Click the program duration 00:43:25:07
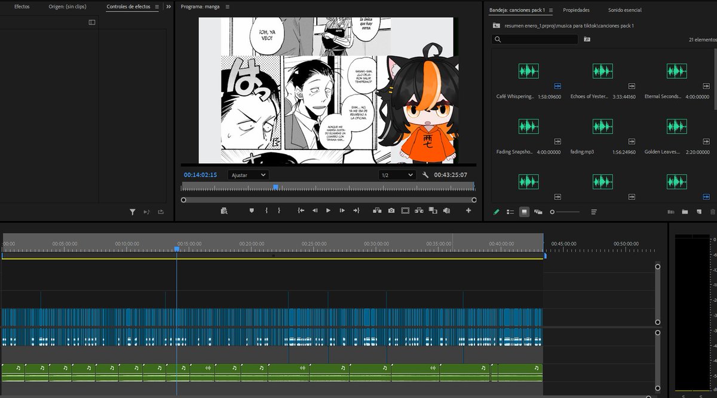The width and height of the screenshot is (717, 398). click(451, 175)
